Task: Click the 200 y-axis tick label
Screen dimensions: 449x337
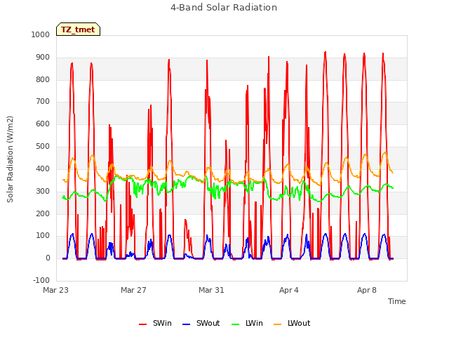Action: click(43, 213)
